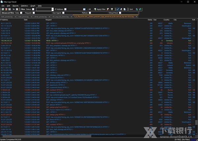The width and height of the screenshot is (198, 141).
Task: Enable the Status filter checkbox
Action: point(33,9)
